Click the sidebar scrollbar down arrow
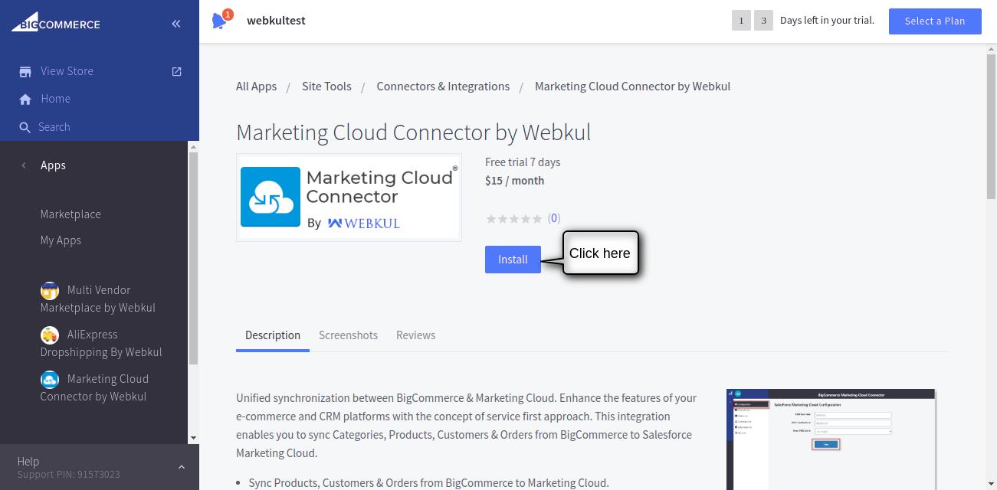 coord(193,438)
